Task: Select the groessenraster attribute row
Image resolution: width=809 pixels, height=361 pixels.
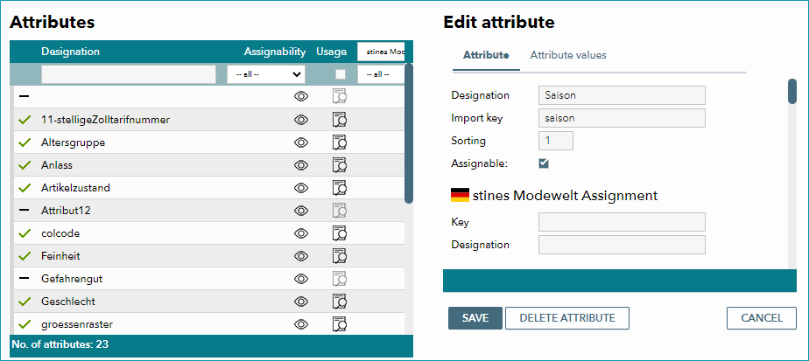Action: point(208,324)
